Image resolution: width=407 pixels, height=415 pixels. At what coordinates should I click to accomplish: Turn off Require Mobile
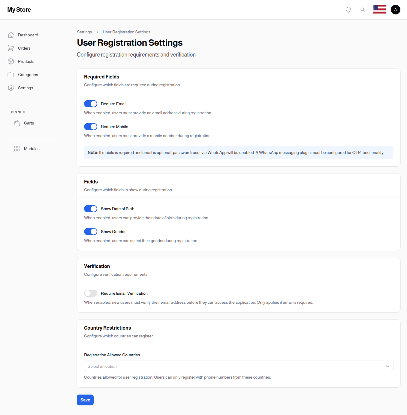[90, 127]
